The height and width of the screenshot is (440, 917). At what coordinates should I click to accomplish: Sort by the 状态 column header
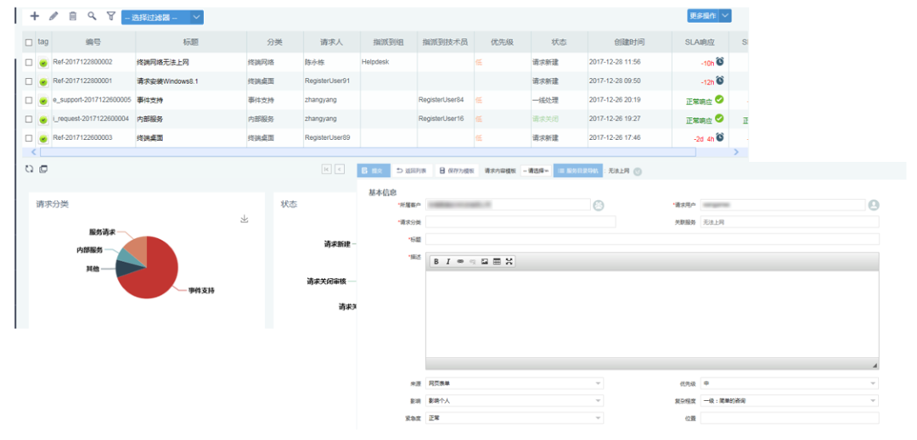tap(559, 42)
